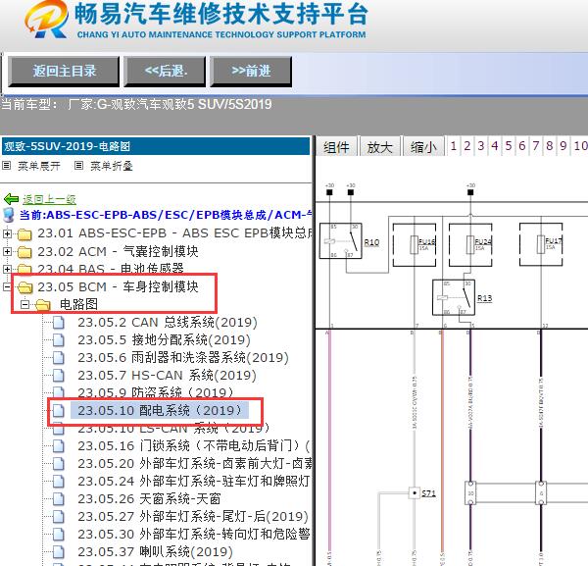
Task: Click the 返回主目录 button
Action: [64, 72]
